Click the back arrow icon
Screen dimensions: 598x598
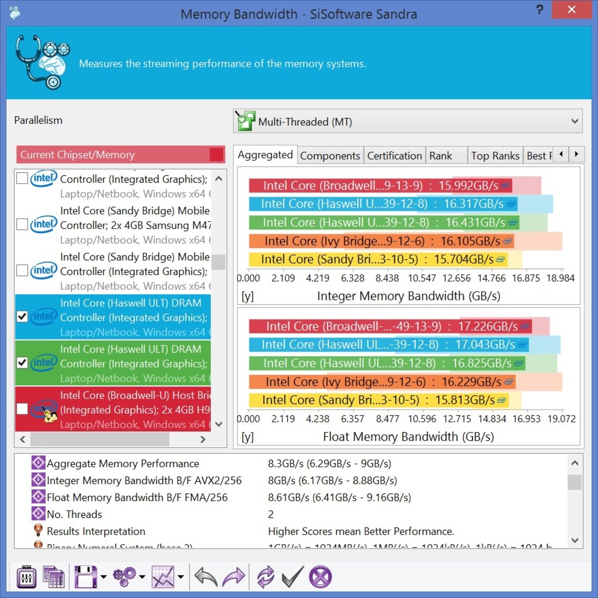pos(206,577)
